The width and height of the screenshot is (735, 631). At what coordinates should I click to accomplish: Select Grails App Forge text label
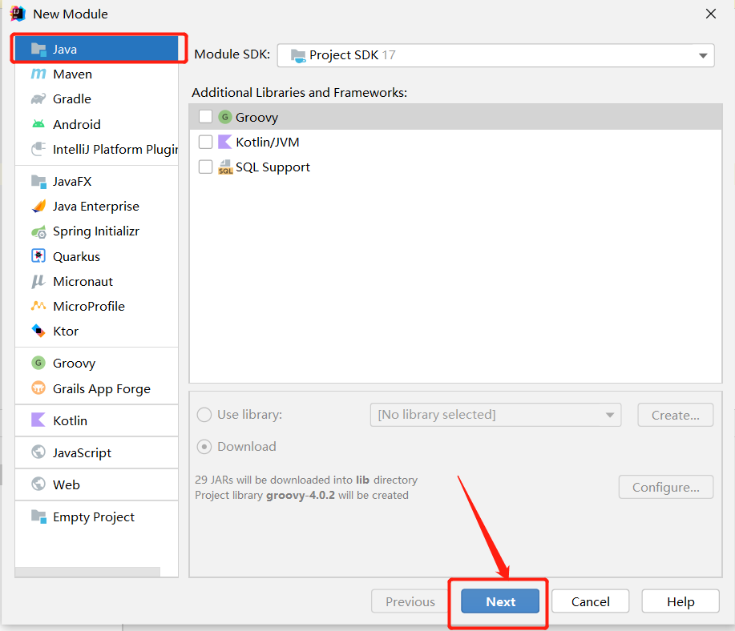click(102, 388)
